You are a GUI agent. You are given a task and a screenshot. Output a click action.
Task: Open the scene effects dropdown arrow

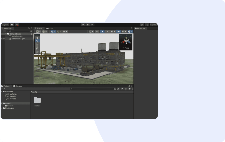[x=115, y=32]
